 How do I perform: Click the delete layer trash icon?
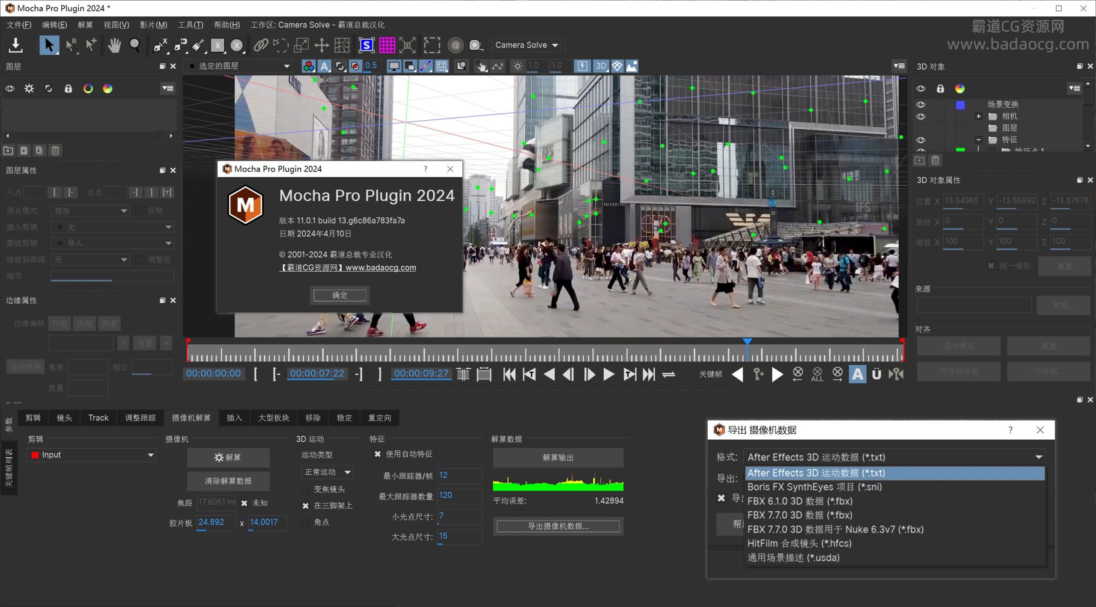55,151
